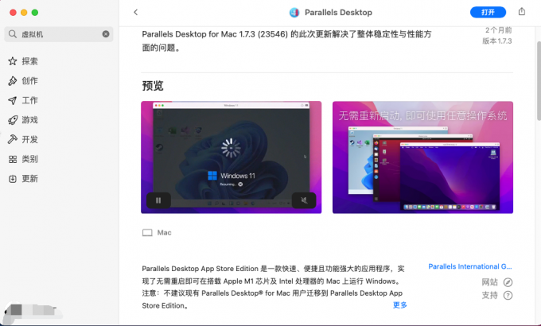Open the 工作 sidebar section
541x326 pixels.
pos(29,100)
